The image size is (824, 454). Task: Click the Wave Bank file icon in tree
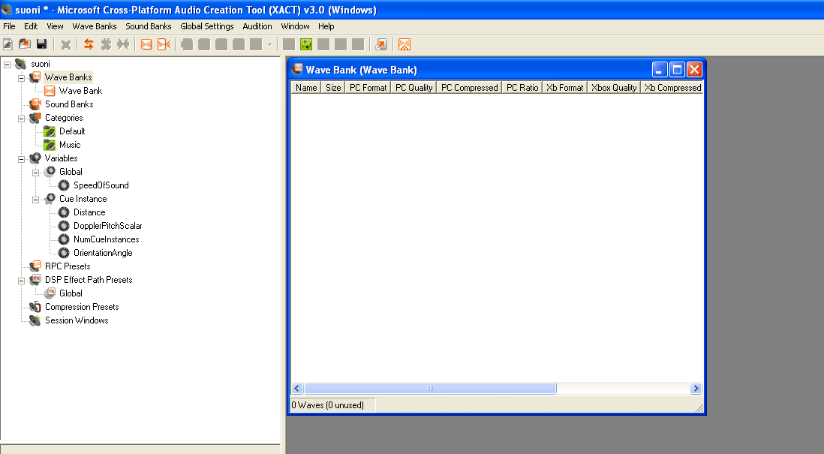pos(50,91)
